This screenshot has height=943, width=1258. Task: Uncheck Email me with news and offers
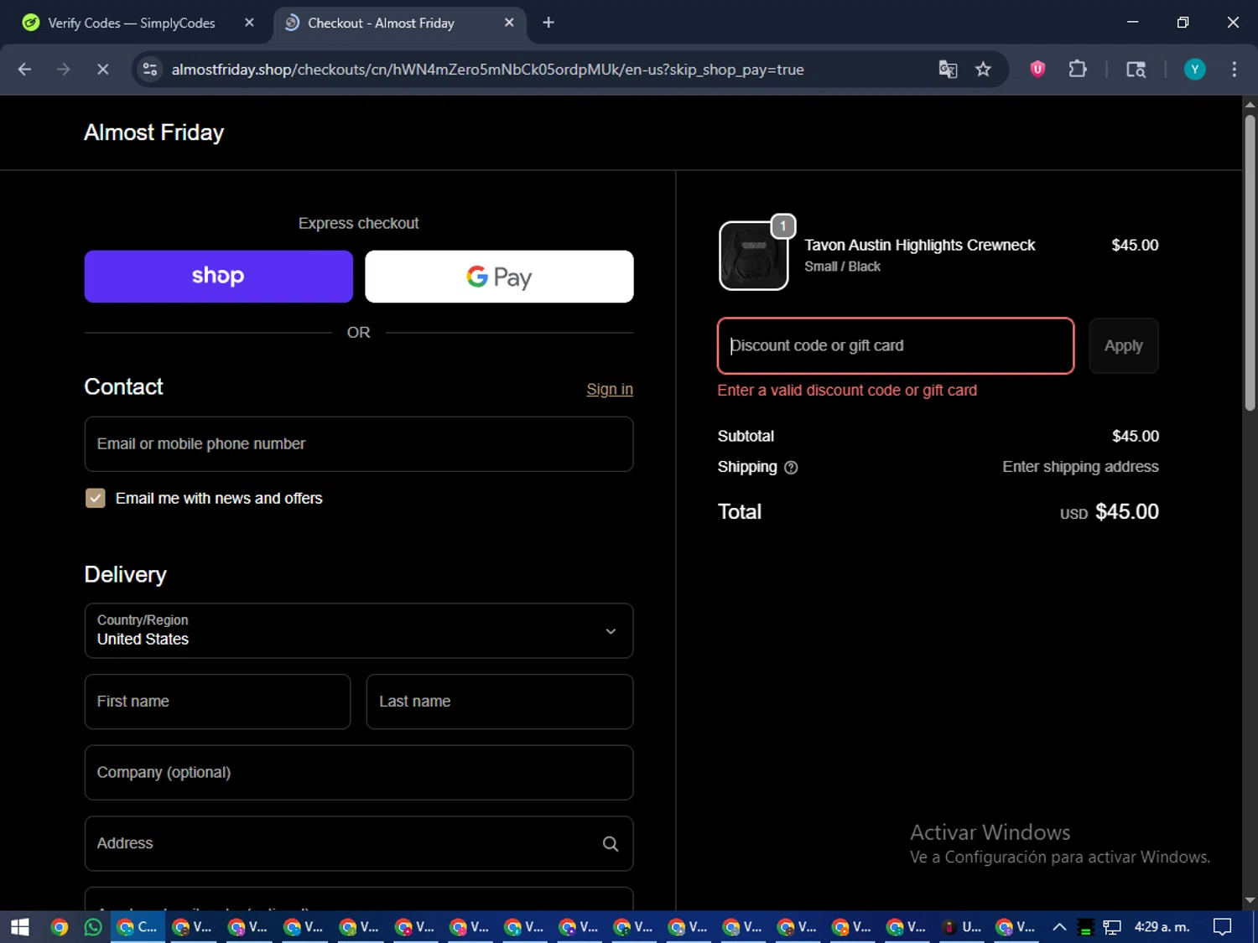tap(96, 499)
